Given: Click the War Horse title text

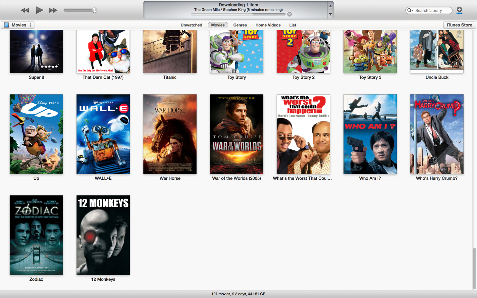Looking at the screenshot, I should (x=170, y=178).
